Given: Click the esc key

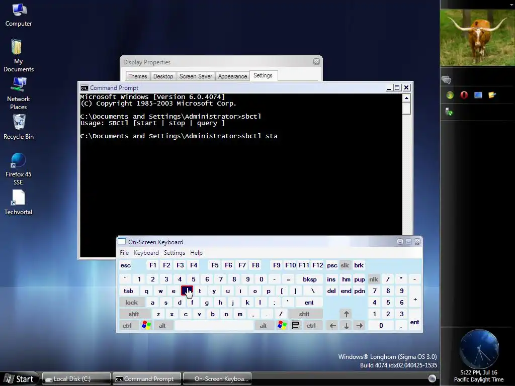Looking at the screenshot, I should click(125, 265).
